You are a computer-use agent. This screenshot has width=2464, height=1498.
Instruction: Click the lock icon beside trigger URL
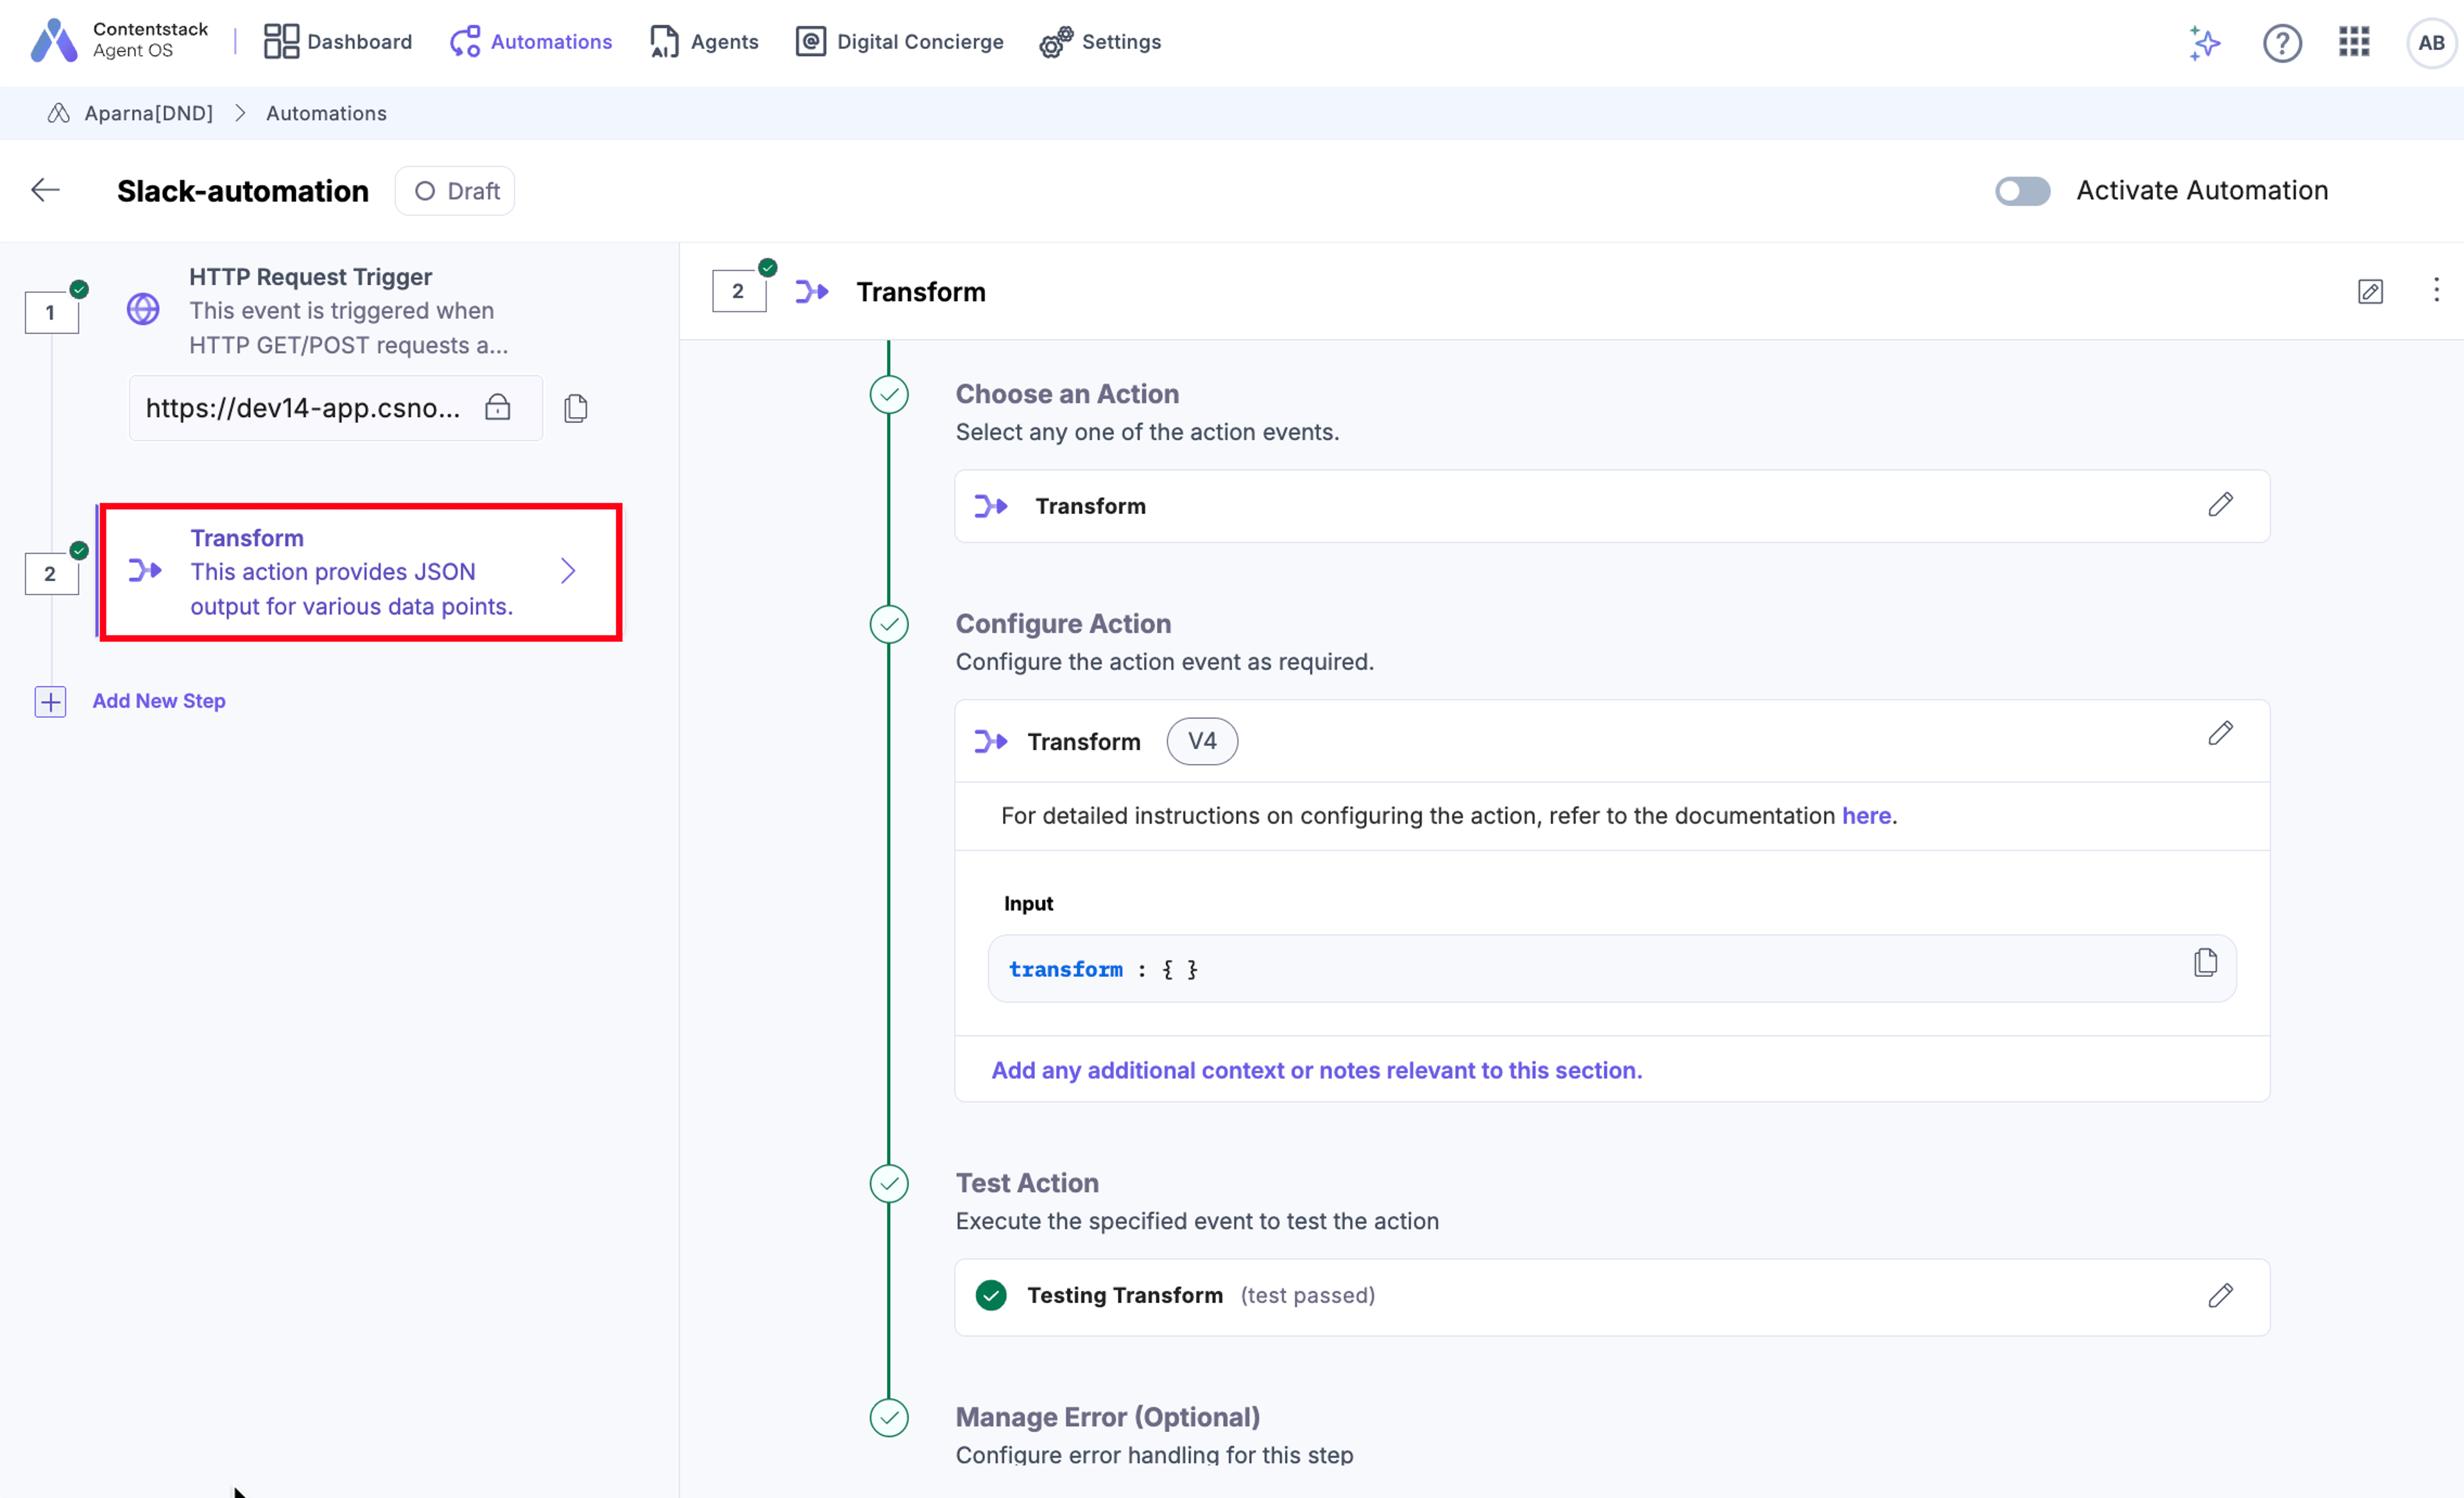[497, 407]
